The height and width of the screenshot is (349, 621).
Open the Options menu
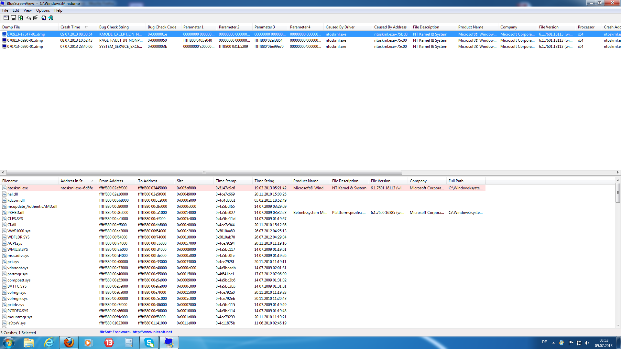pyautogui.click(x=43, y=10)
